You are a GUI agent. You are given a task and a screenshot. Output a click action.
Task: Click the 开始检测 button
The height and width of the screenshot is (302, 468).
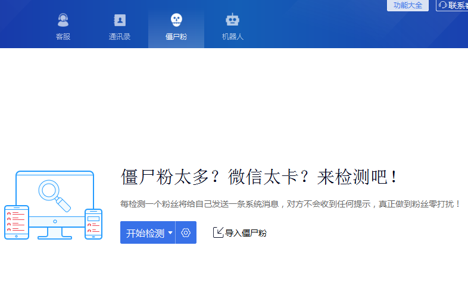point(145,232)
